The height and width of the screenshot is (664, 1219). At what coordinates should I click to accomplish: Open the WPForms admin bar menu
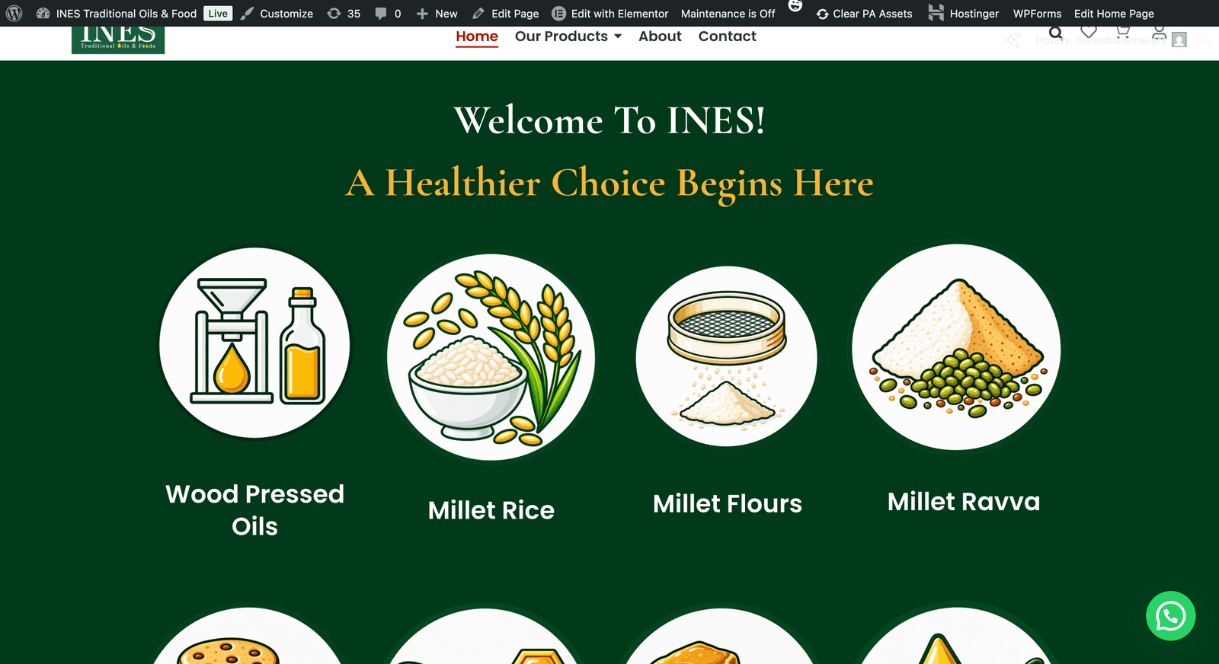(x=1037, y=14)
